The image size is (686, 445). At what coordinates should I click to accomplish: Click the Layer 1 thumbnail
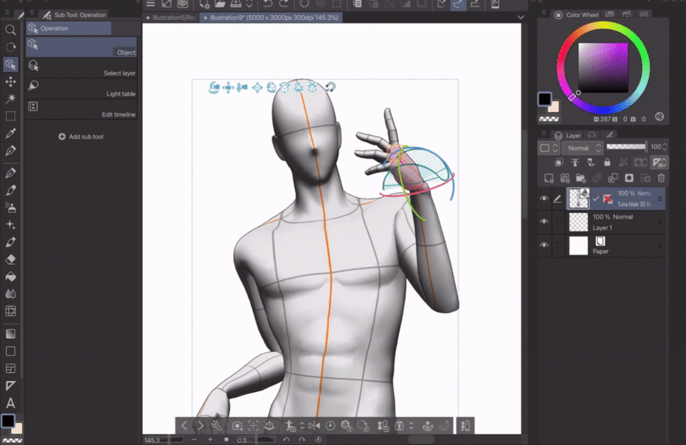(x=578, y=222)
